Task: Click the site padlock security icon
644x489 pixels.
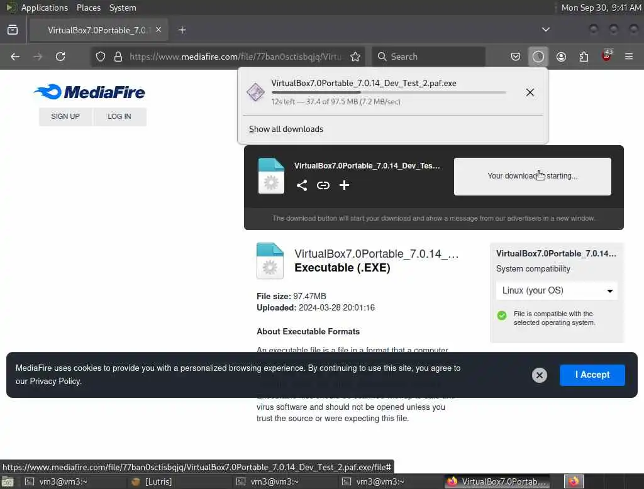Action: point(118,57)
